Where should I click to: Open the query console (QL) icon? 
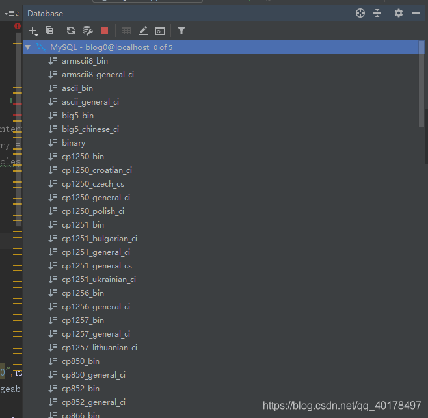(160, 31)
